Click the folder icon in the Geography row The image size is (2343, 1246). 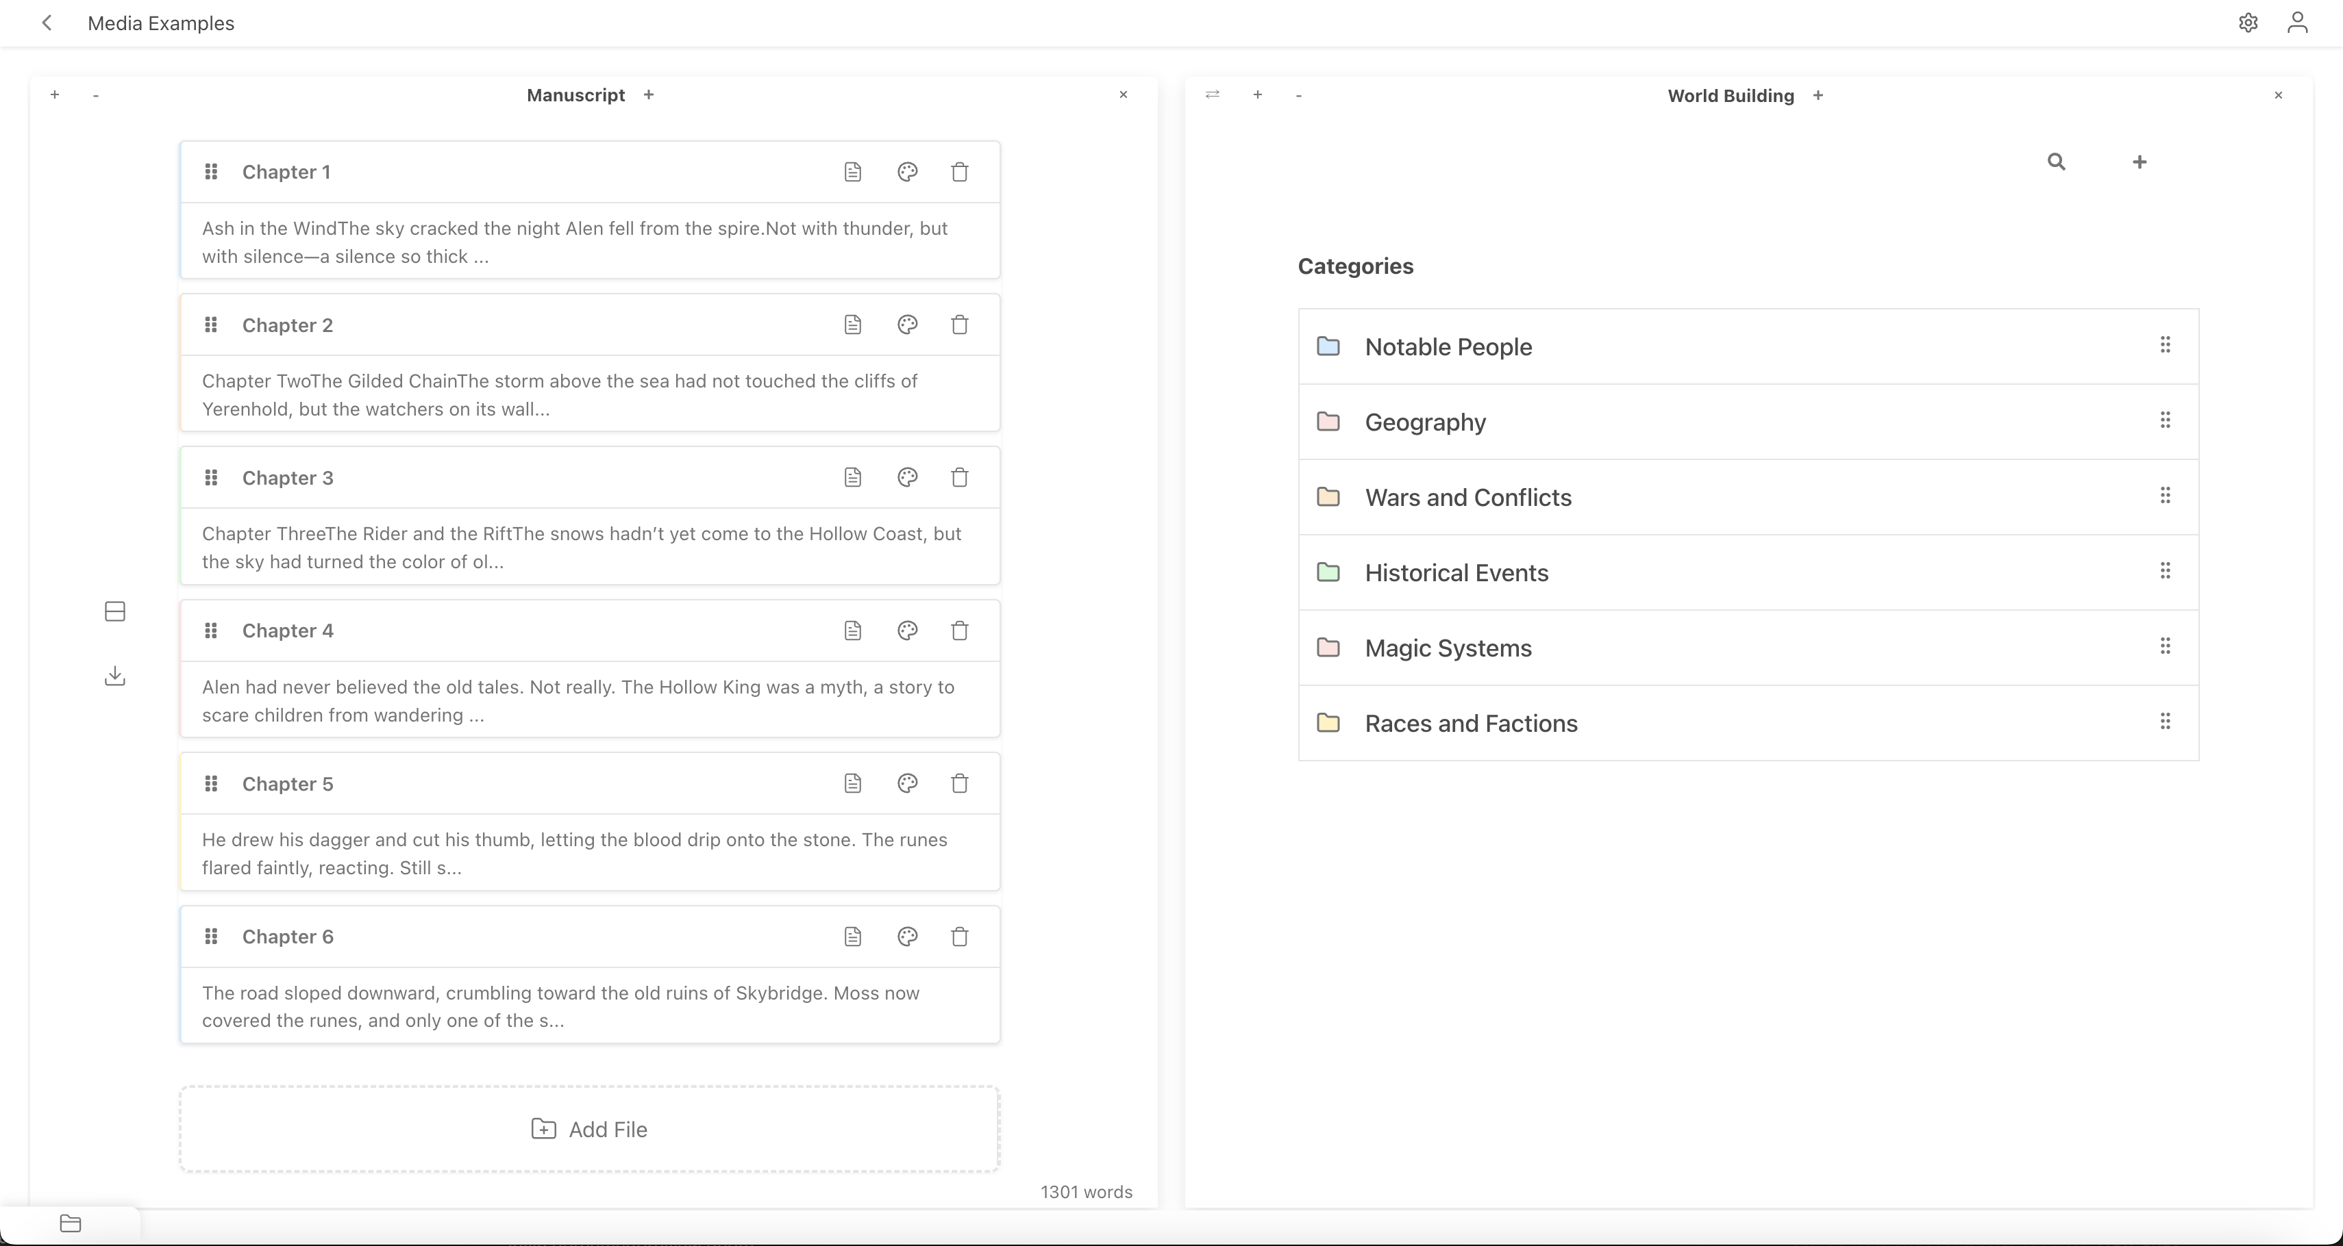(1329, 422)
